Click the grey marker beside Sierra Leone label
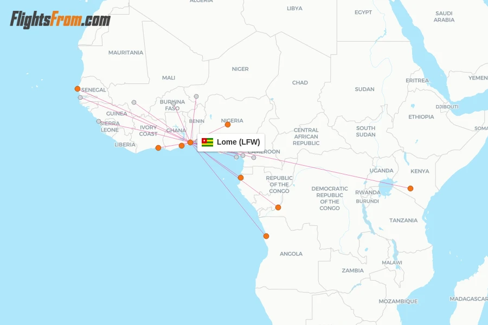488x325 pixels. [x=99, y=121]
